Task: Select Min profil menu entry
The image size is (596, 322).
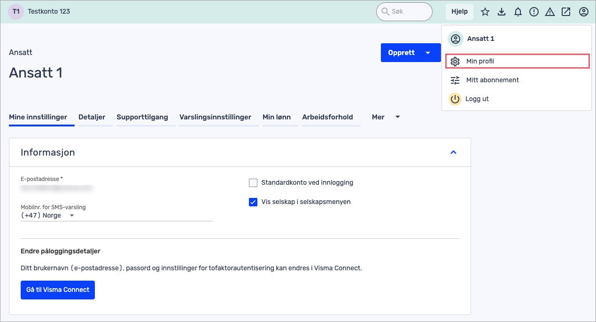Action: (517, 61)
